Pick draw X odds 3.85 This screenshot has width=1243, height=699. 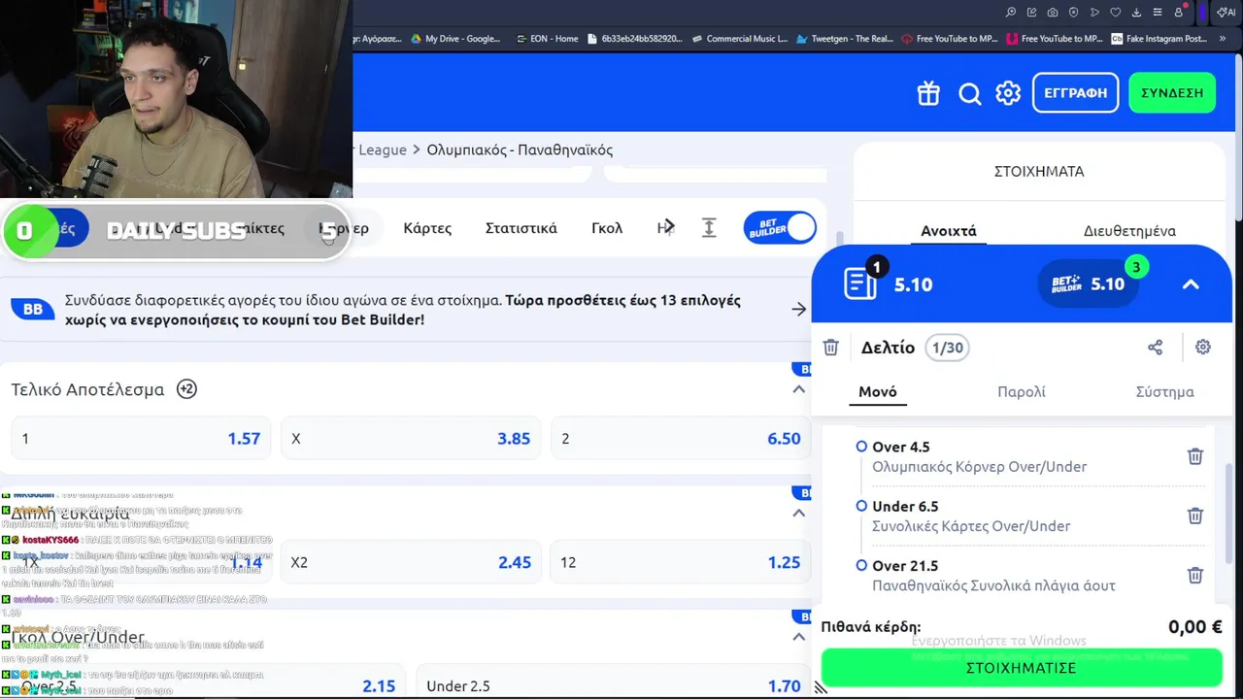(x=410, y=439)
